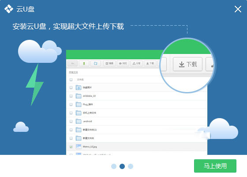Click the back arrow in preview toolbar
247x177 pixels.
tap(72, 63)
